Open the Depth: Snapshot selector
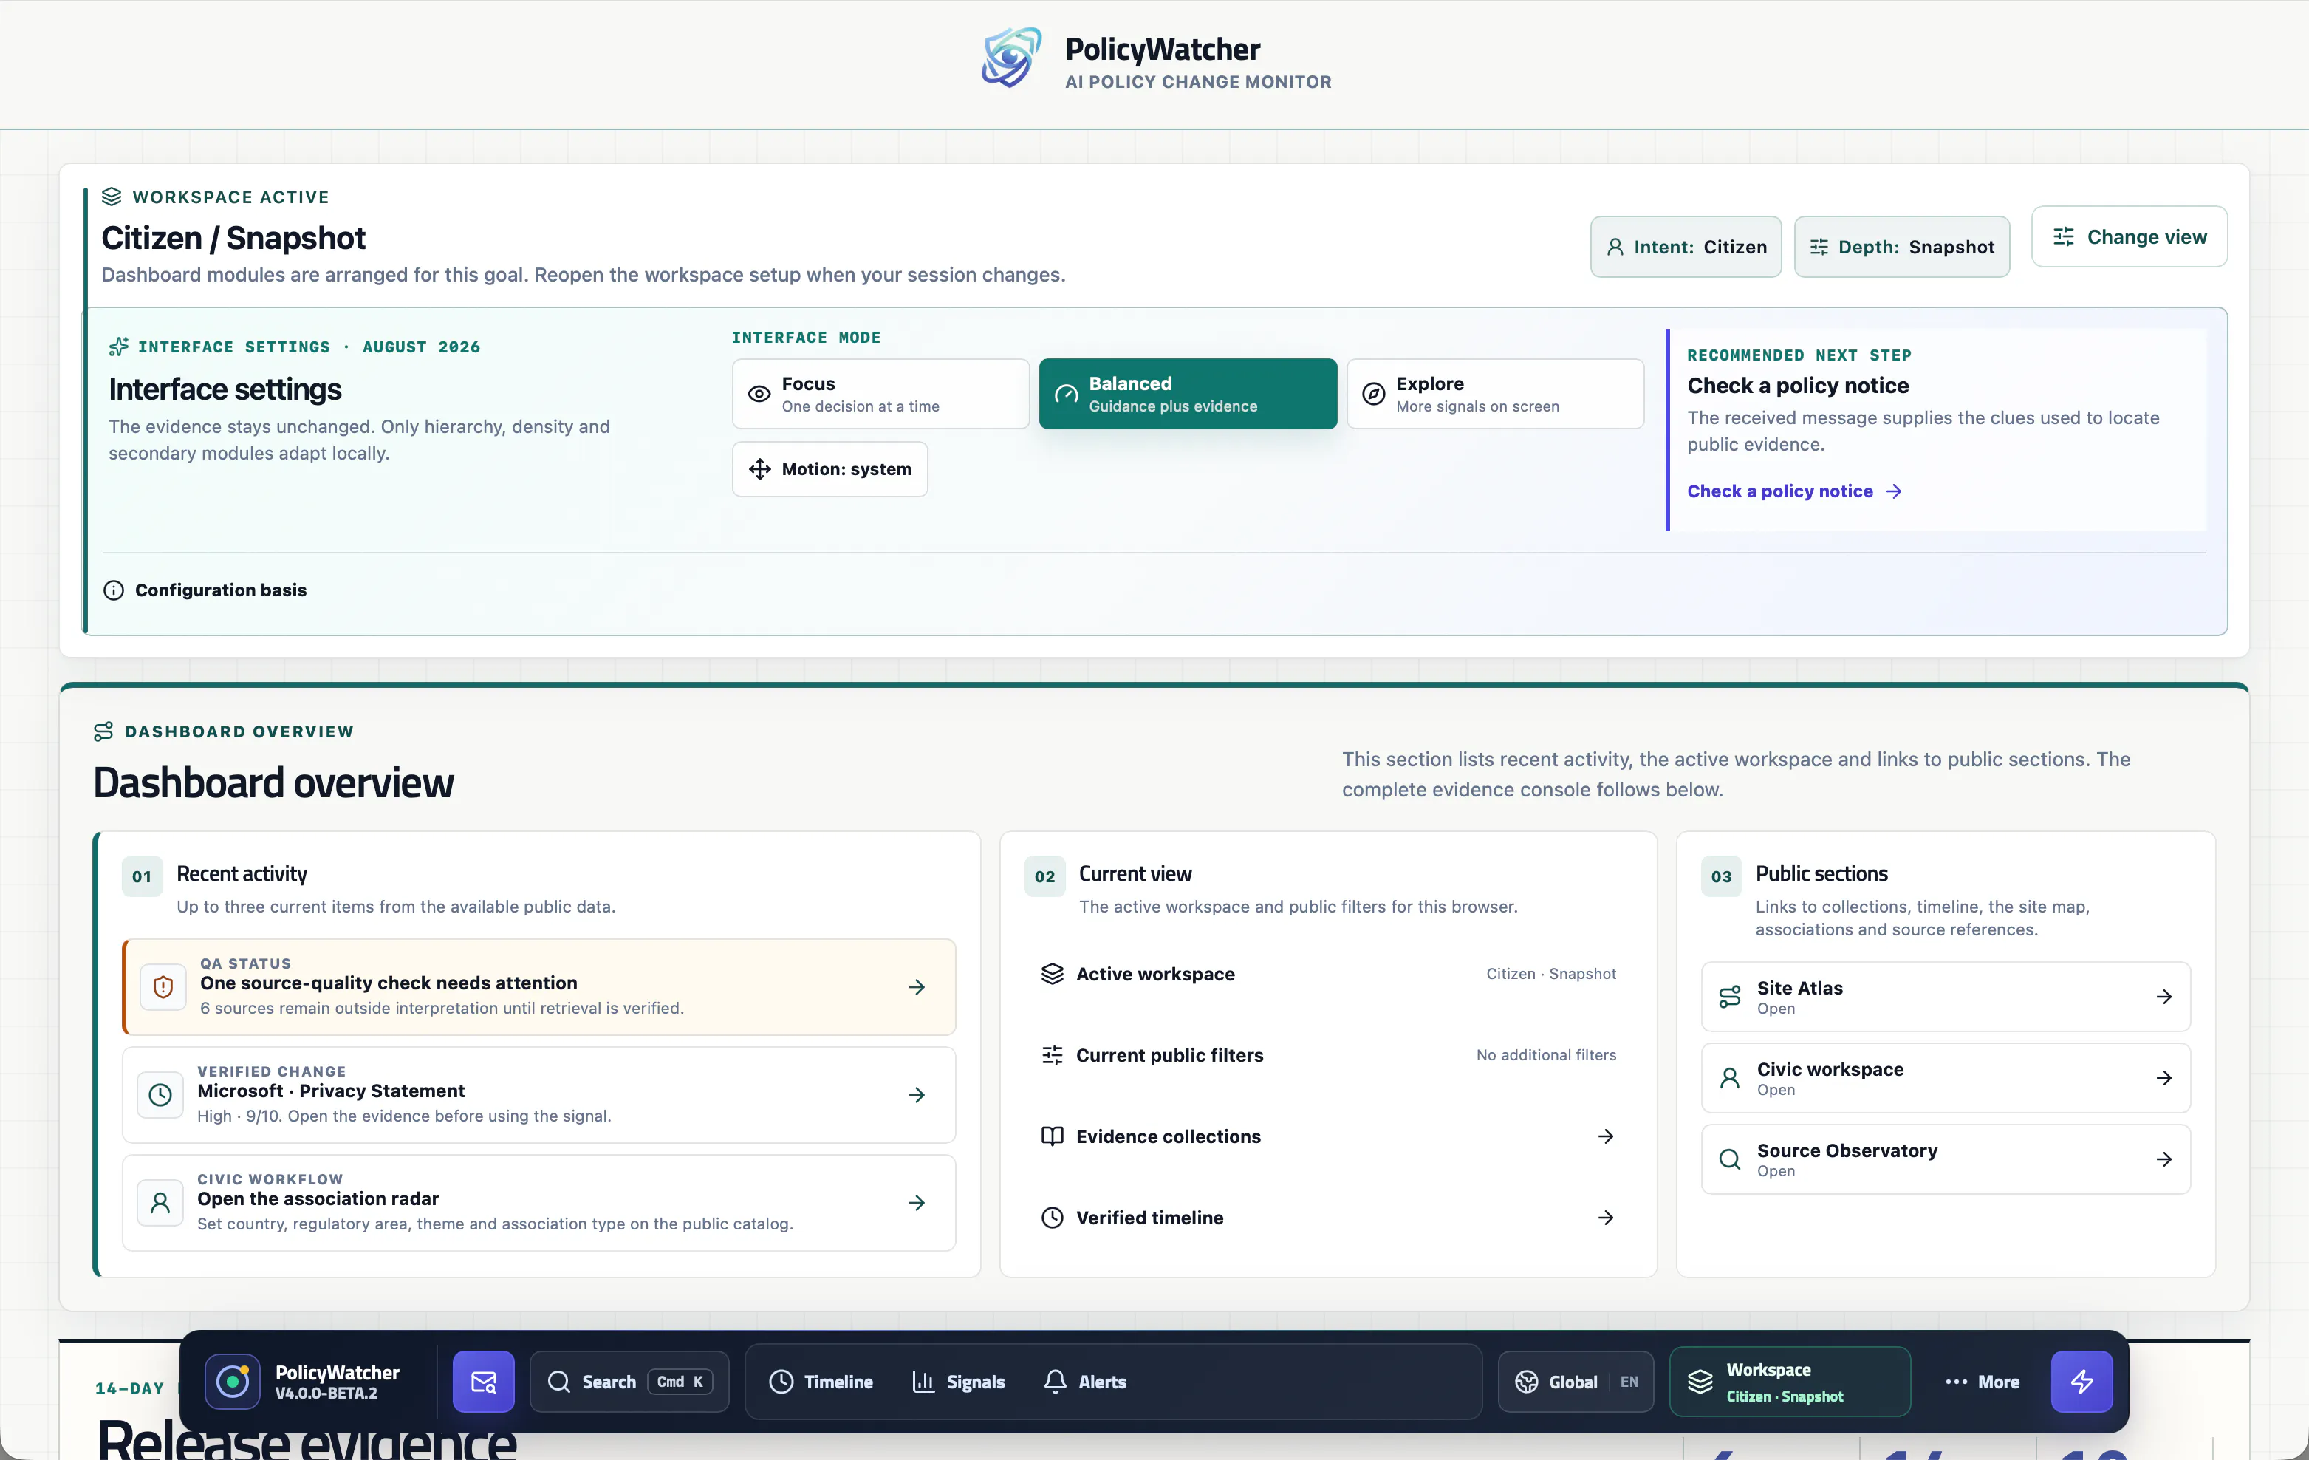Image resolution: width=2309 pixels, height=1460 pixels. coord(1901,247)
